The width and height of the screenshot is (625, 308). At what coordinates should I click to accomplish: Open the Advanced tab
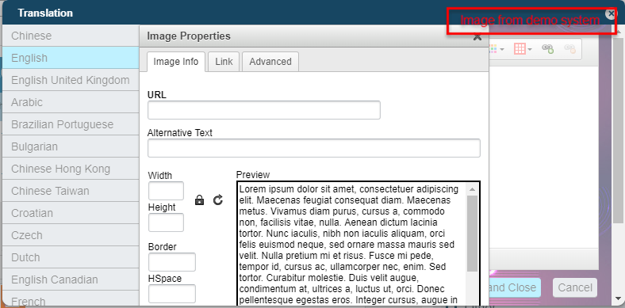tap(270, 62)
